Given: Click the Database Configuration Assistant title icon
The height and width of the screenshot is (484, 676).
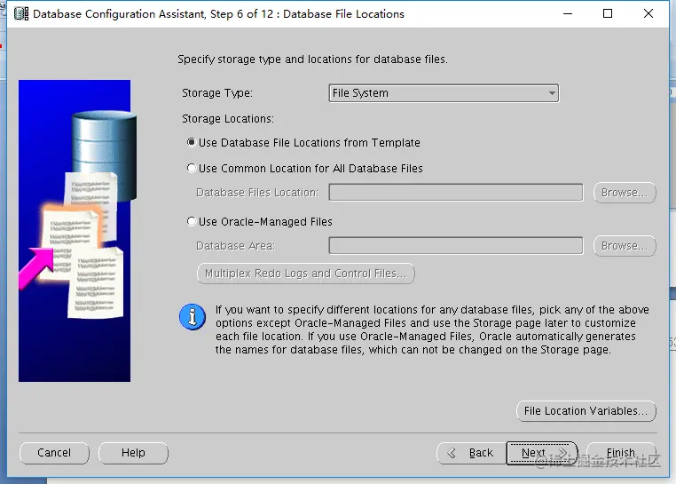Looking at the screenshot, I should [x=21, y=14].
